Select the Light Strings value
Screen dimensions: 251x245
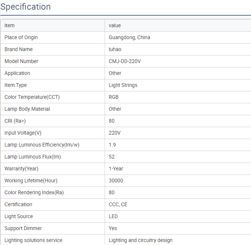pyautogui.click(x=123, y=85)
